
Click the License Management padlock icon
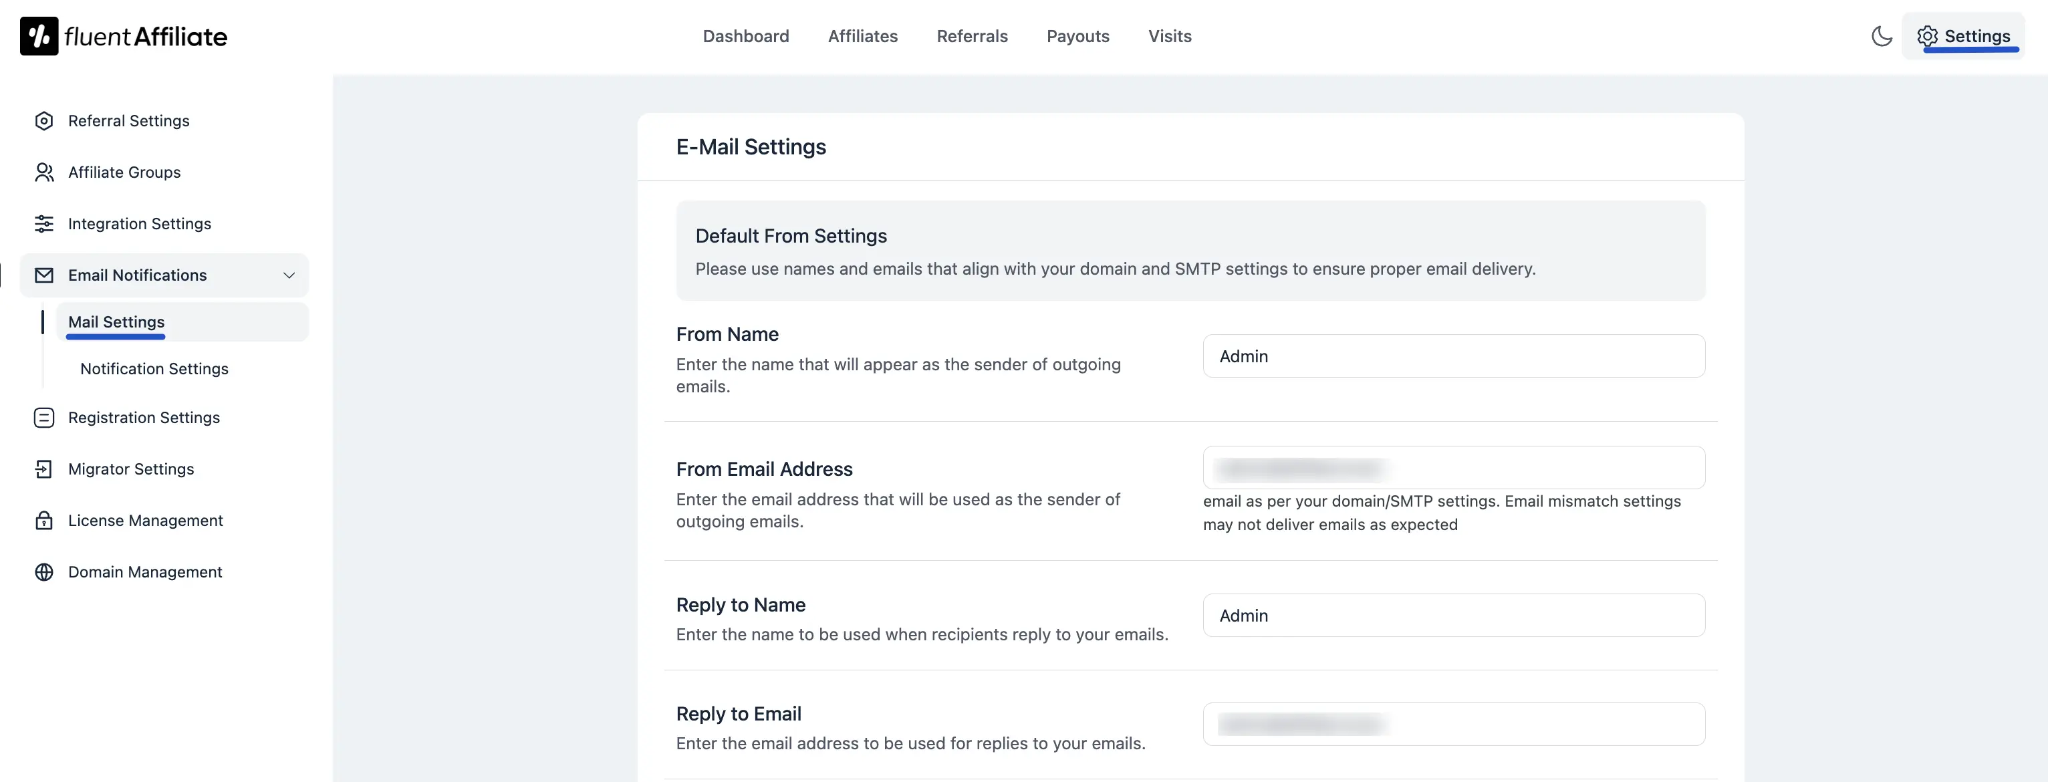coord(43,521)
